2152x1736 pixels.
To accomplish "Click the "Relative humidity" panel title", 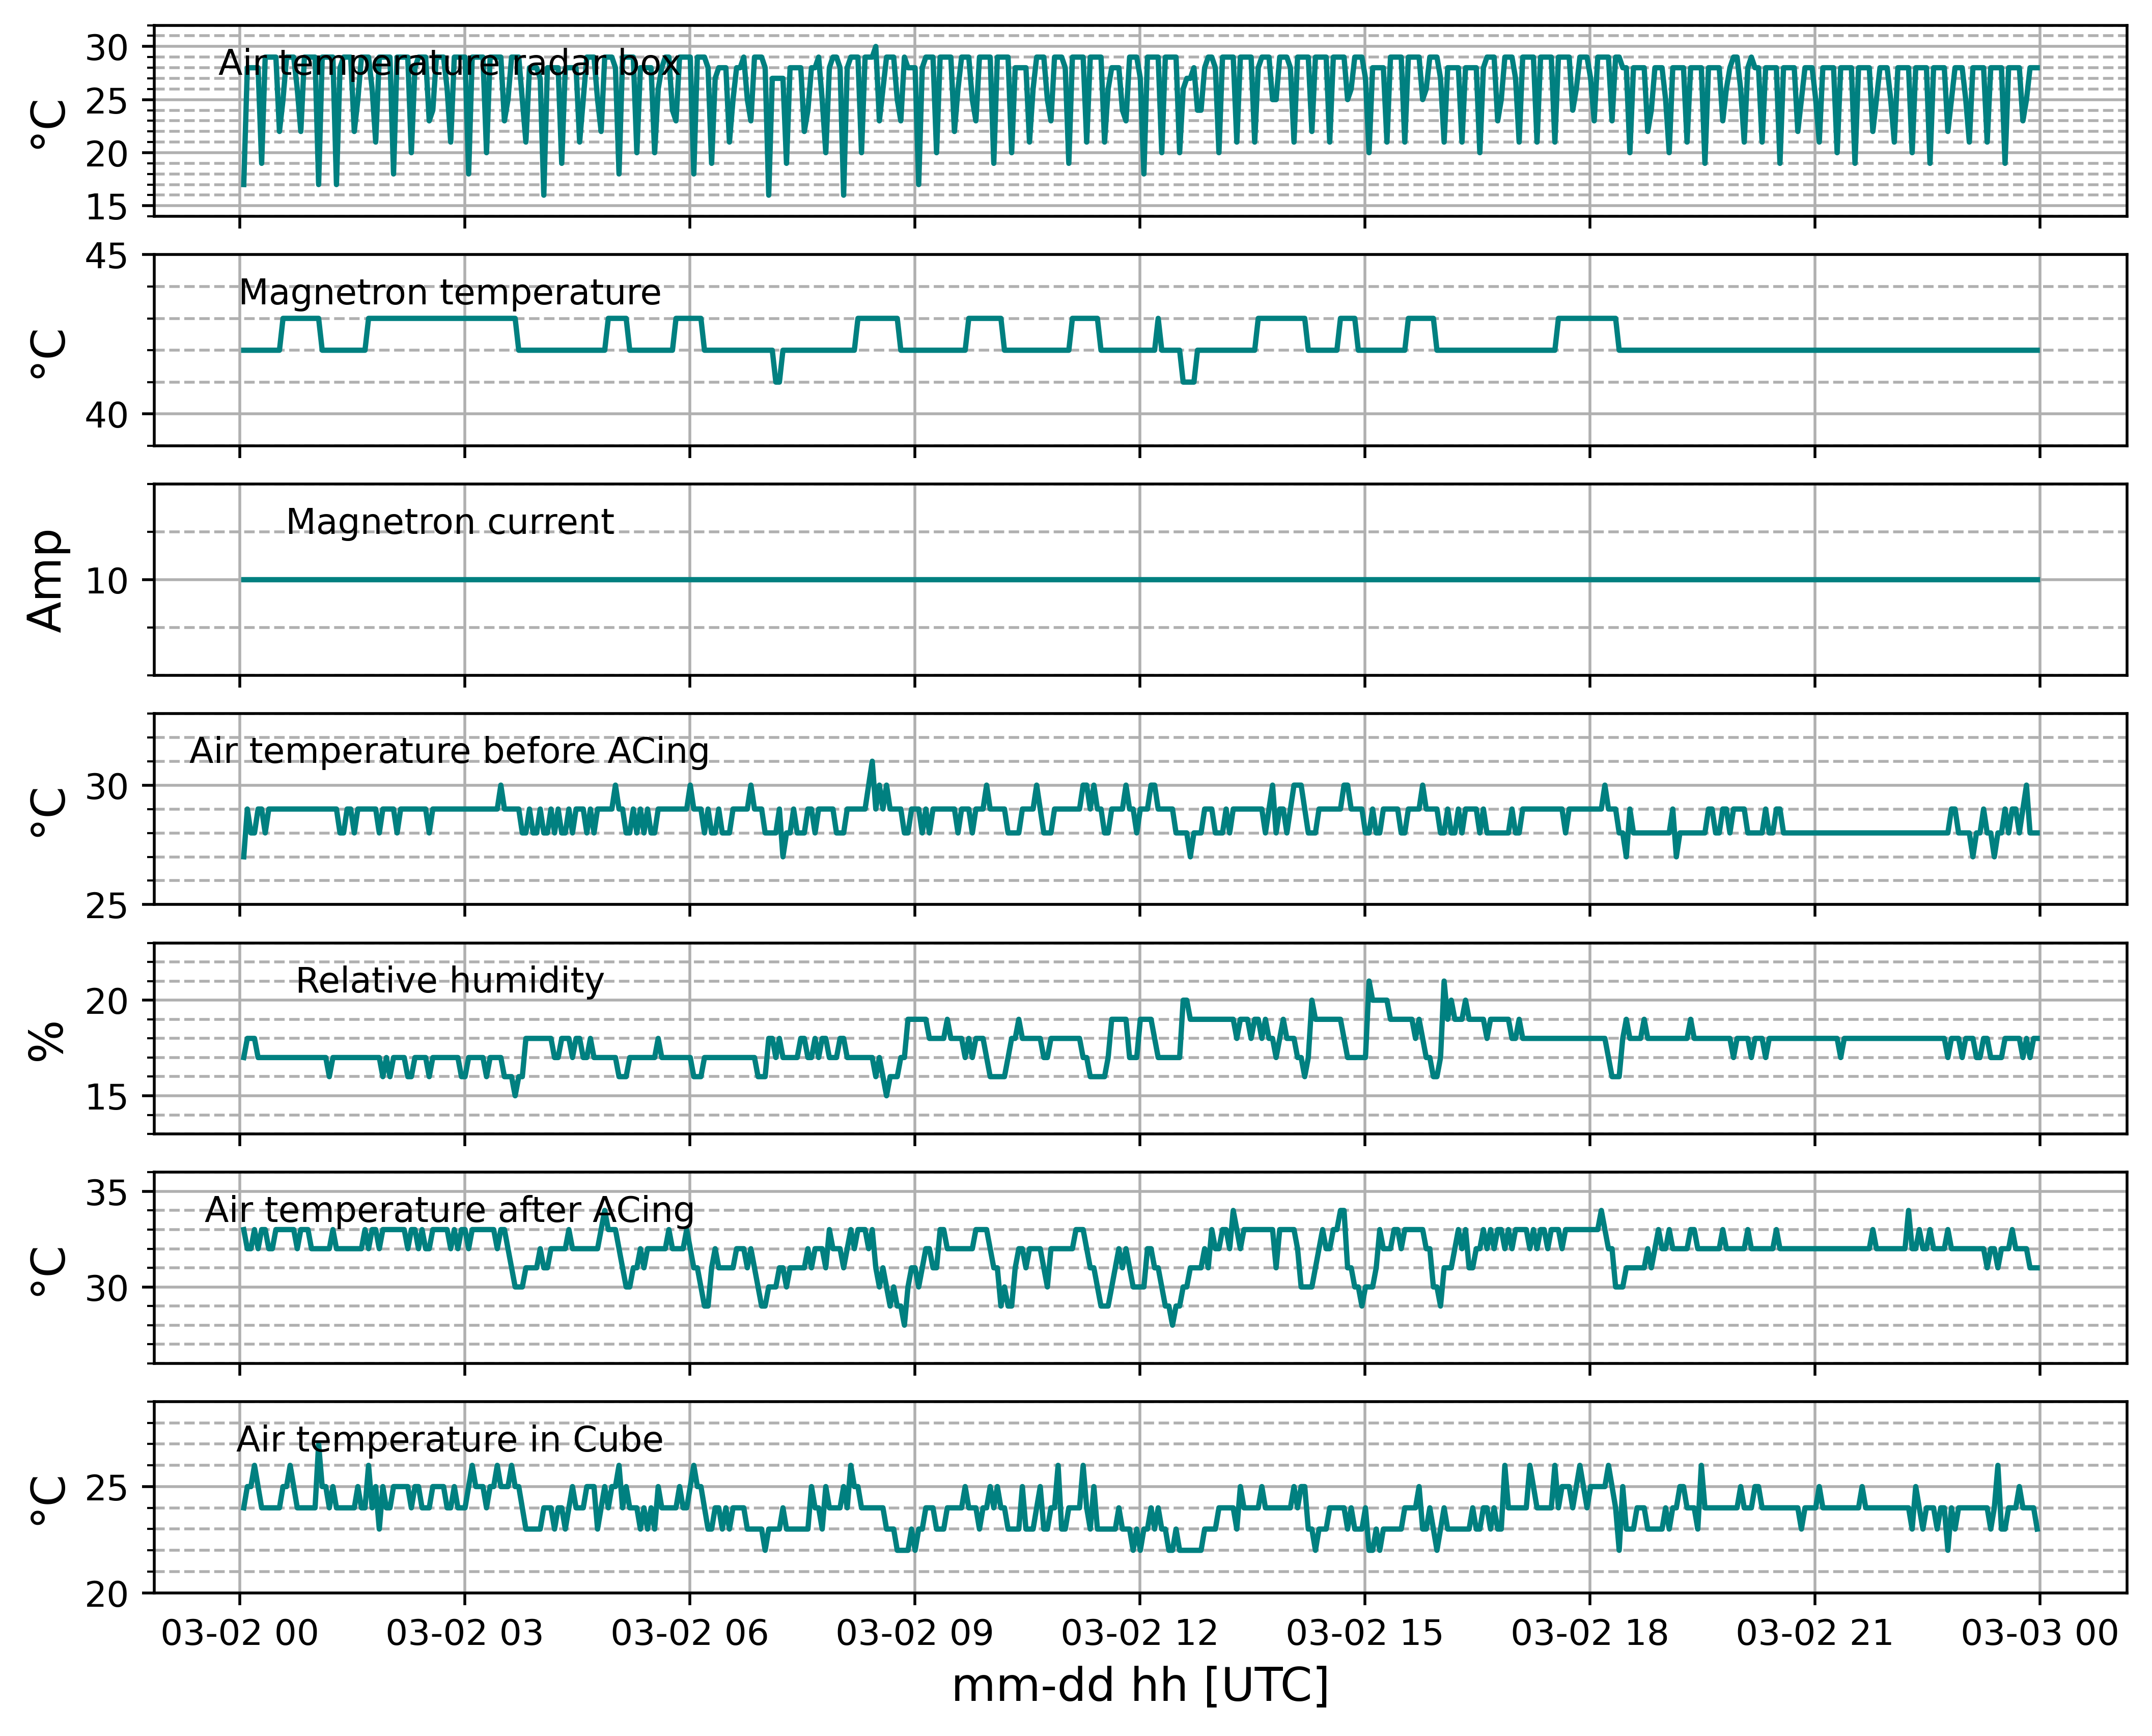I will click(x=450, y=980).
